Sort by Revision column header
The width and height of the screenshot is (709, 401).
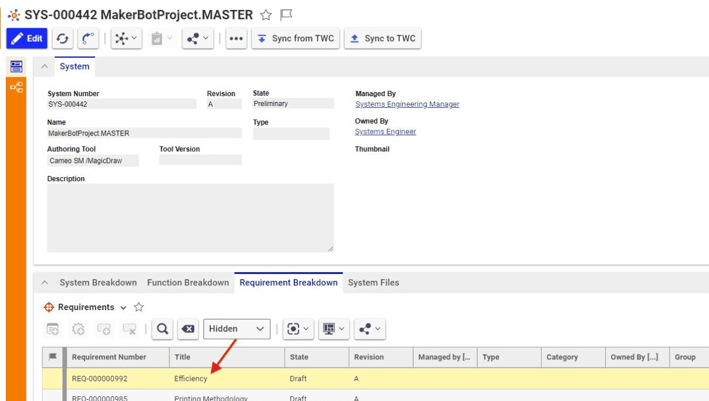coord(381,357)
